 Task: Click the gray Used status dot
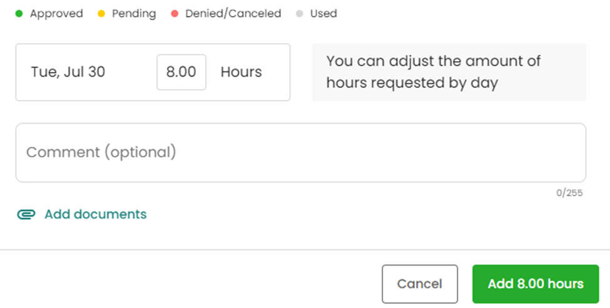coord(299,13)
